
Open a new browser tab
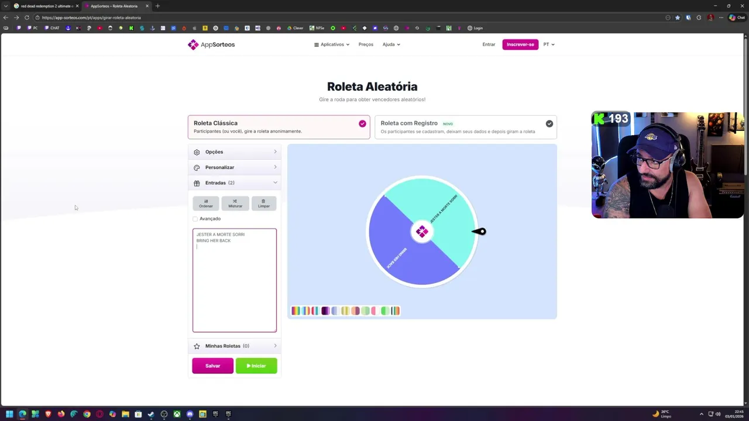(x=157, y=6)
